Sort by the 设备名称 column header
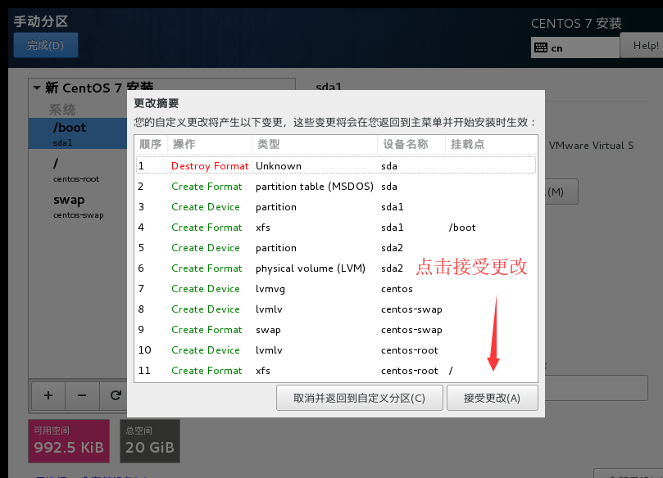The height and width of the screenshot is (478, 663). tap(411, 144)
